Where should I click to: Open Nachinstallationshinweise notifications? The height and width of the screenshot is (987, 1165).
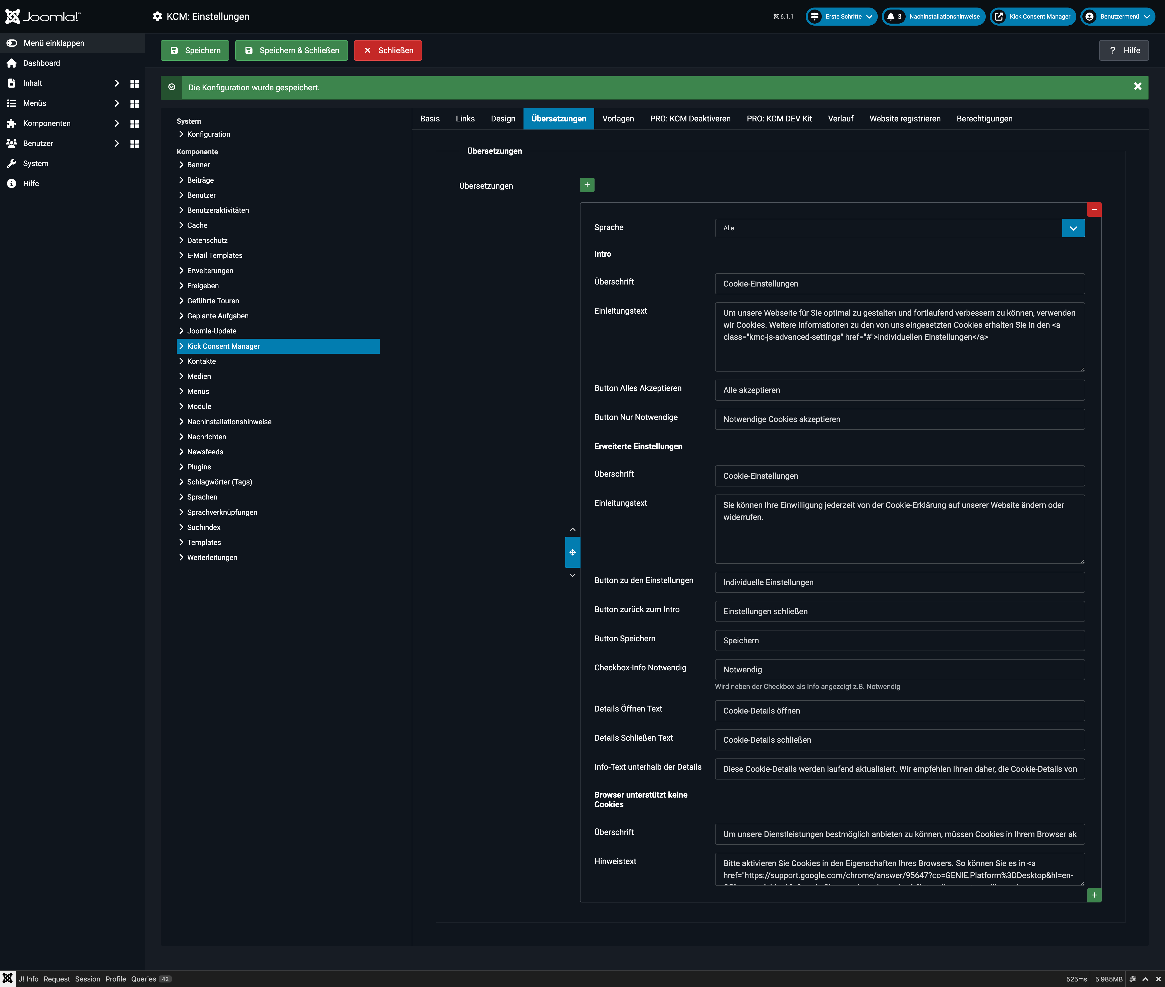pos(934,17)
